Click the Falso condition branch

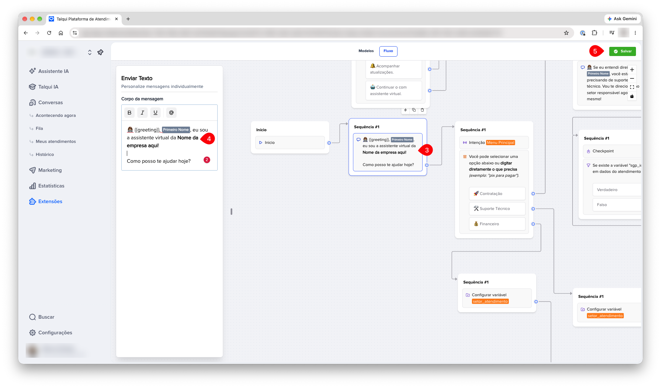pos(616,205)
